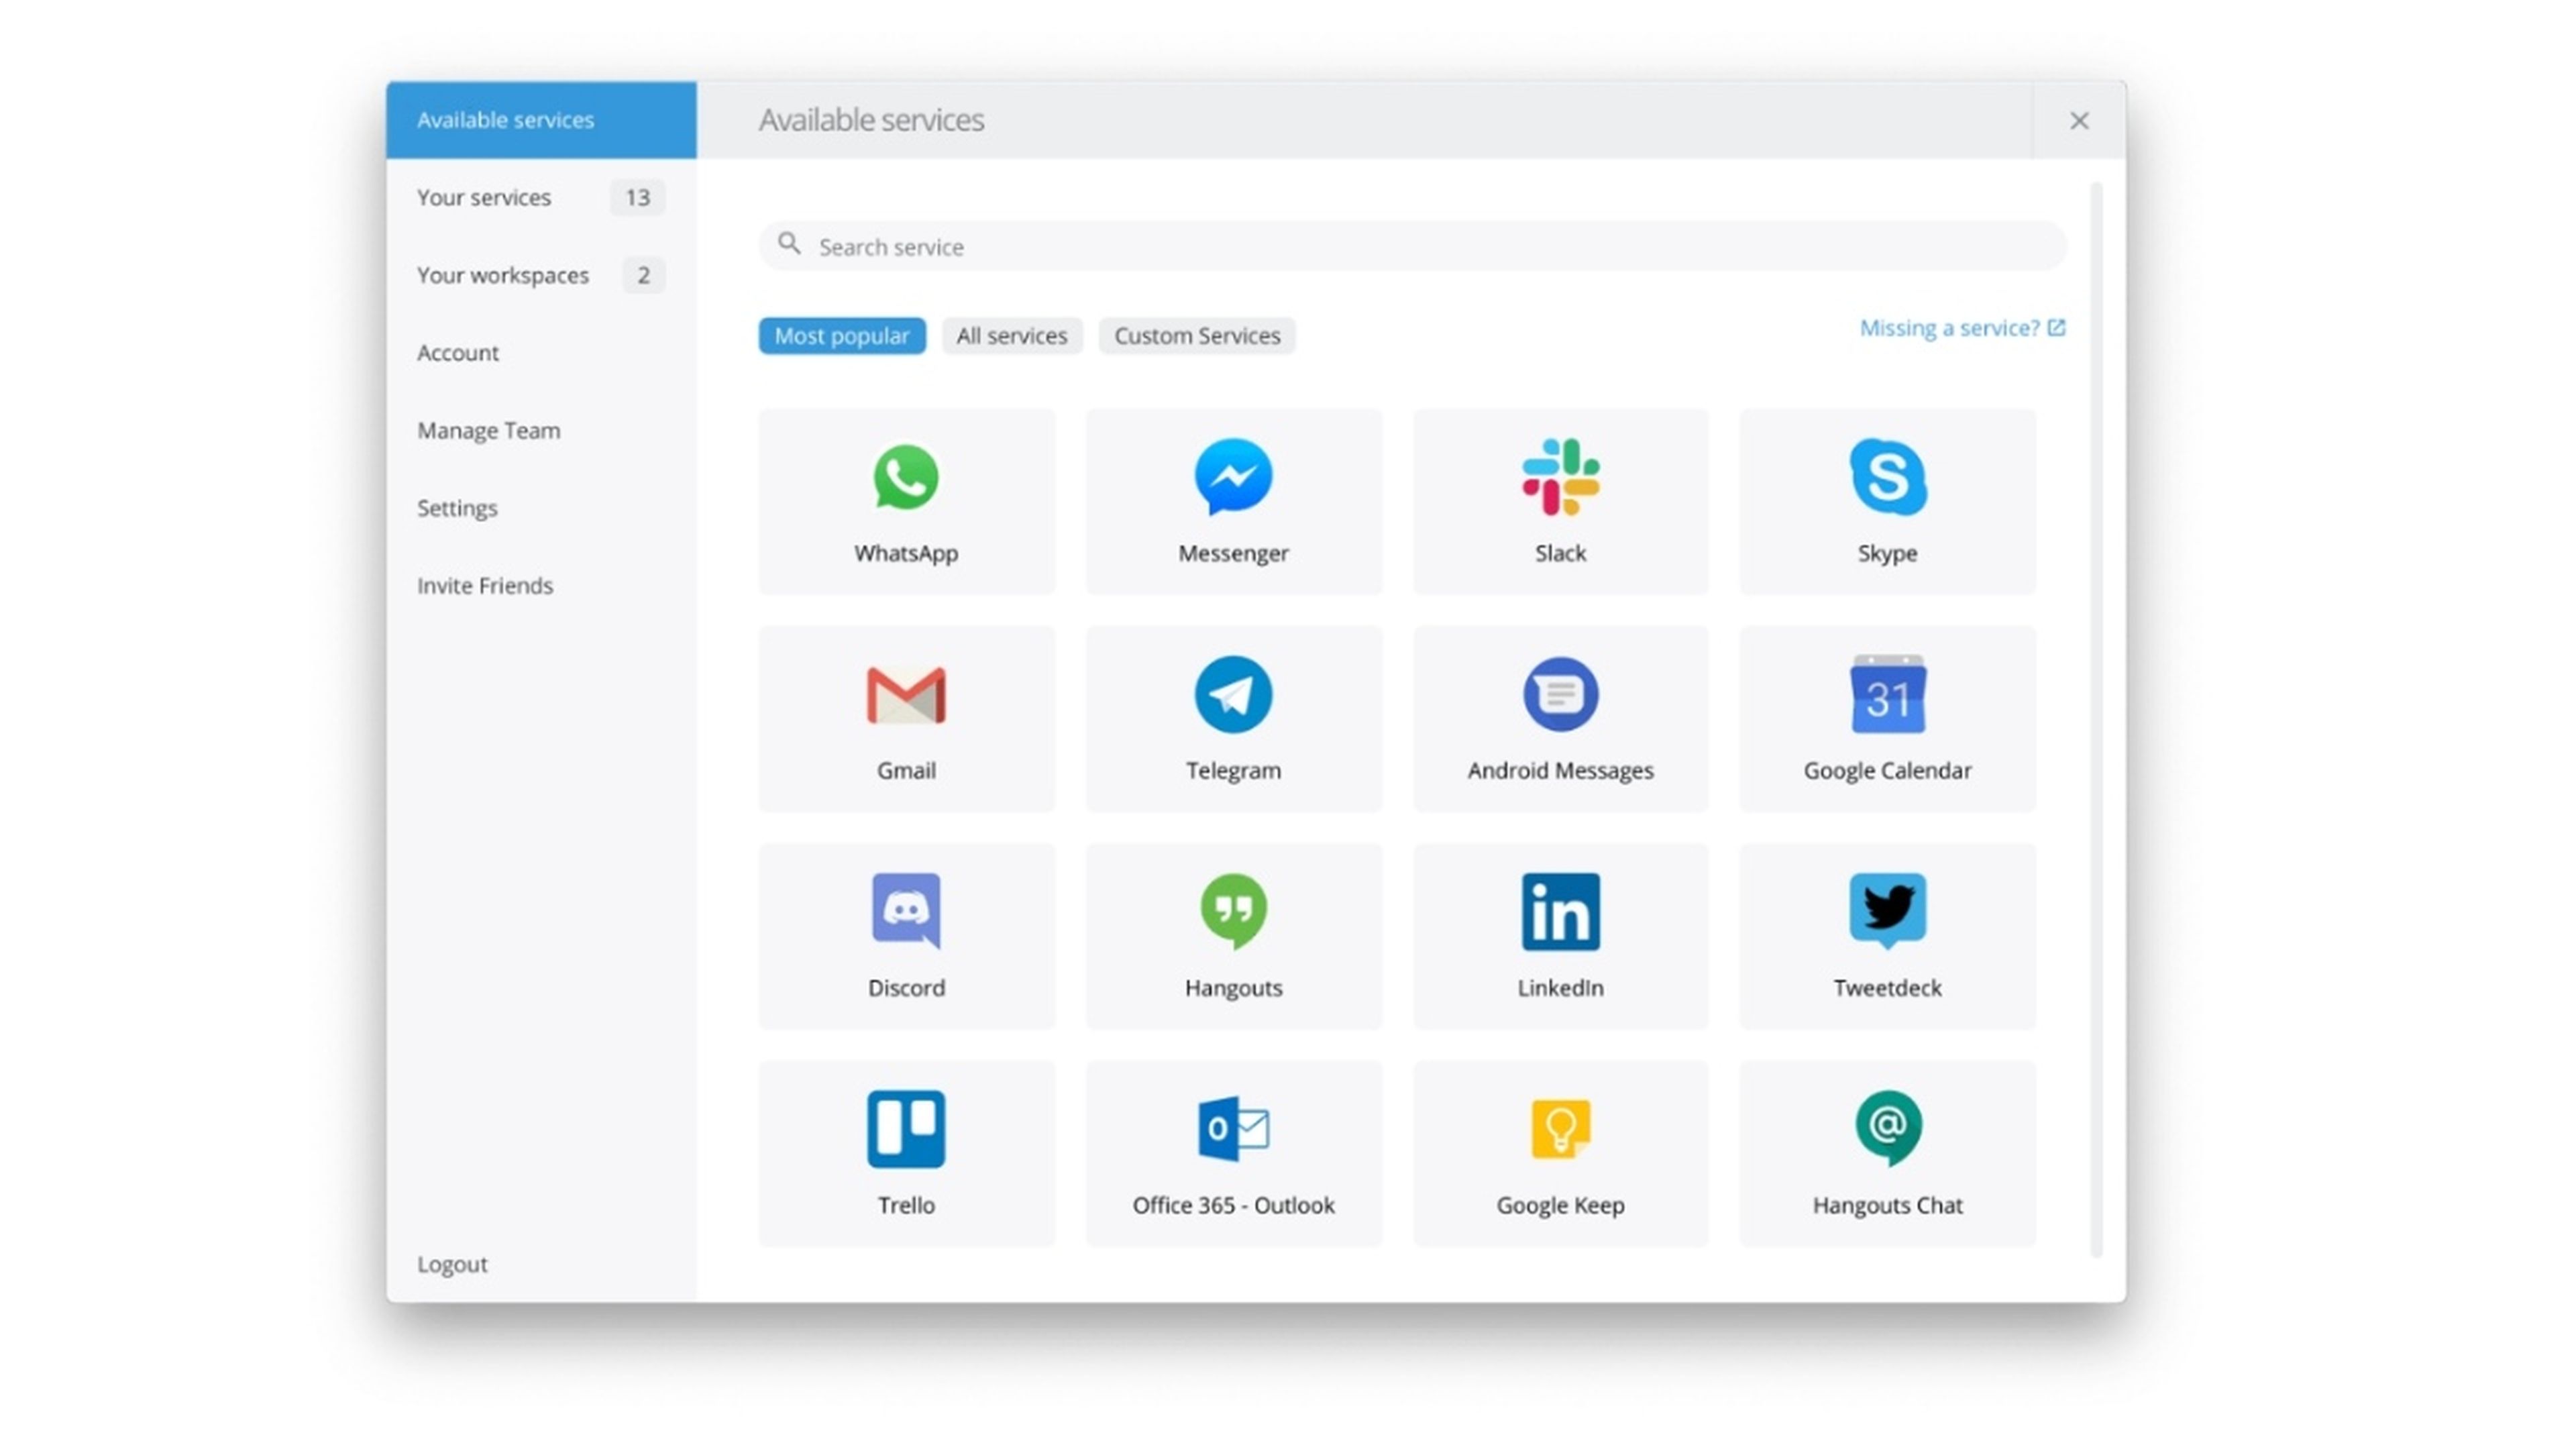Click the 13 badge beside Your services
This screenshot has height=1449, width=2576.
[x=638, y=197]
